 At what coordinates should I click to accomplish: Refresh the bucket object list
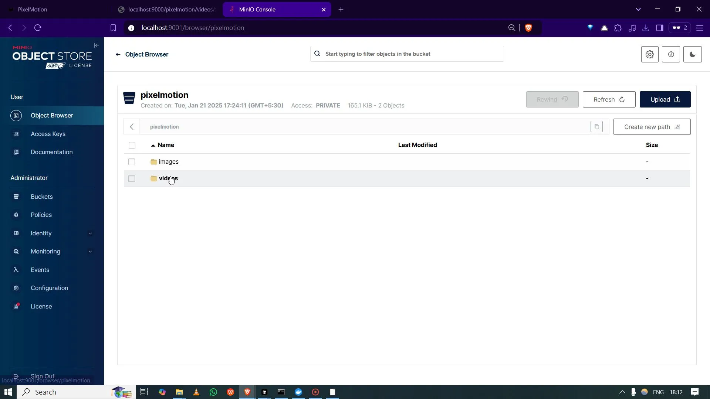pyautogui.click(x=609, y=99)
